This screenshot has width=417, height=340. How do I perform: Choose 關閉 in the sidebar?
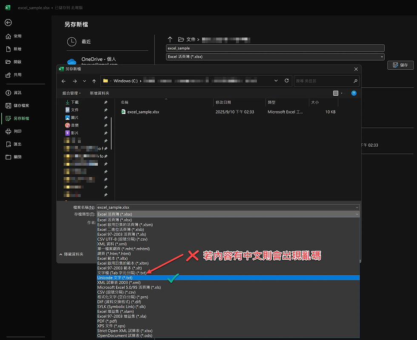pos(14,157)
